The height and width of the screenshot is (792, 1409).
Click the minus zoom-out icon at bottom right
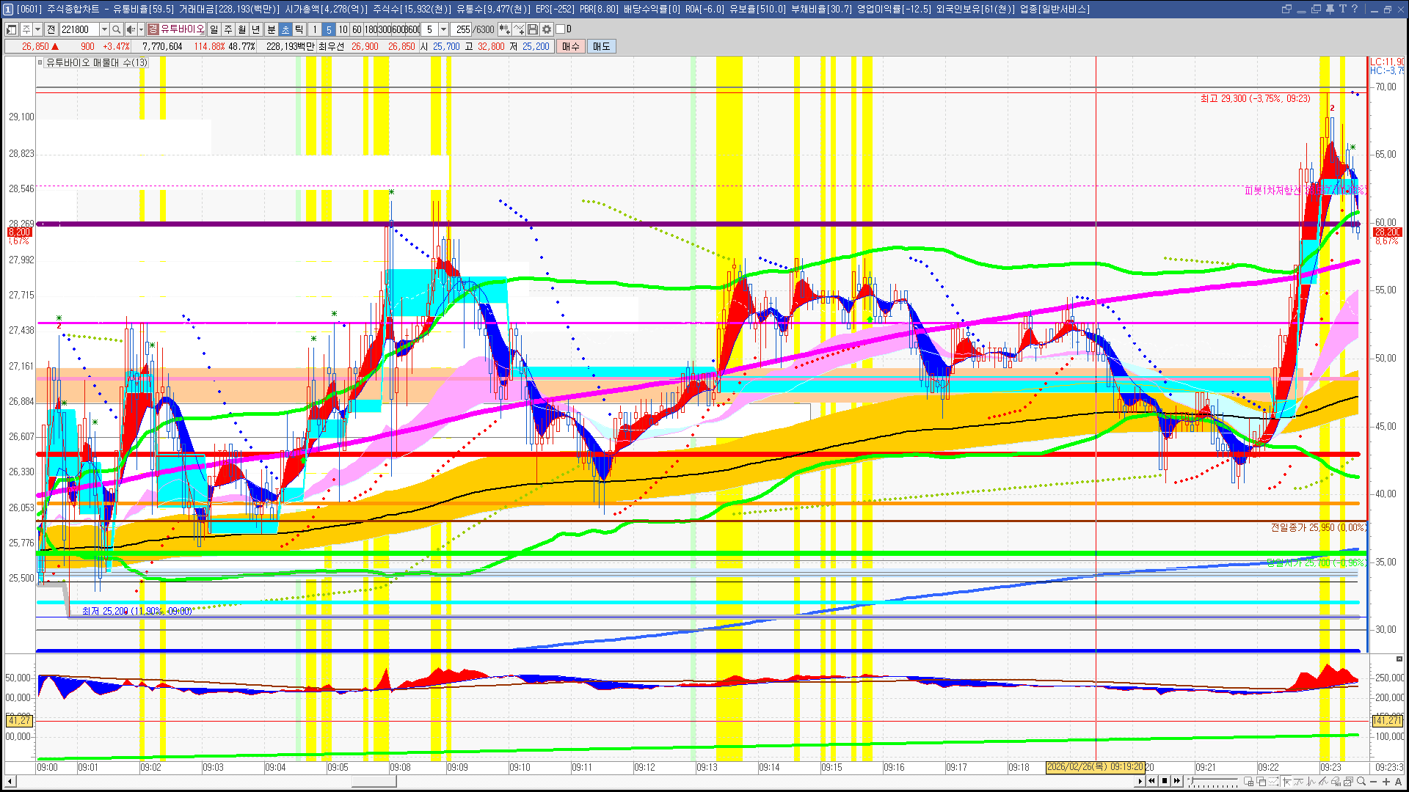(1374, 782)
